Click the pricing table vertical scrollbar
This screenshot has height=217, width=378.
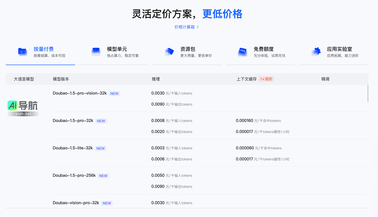368,94
